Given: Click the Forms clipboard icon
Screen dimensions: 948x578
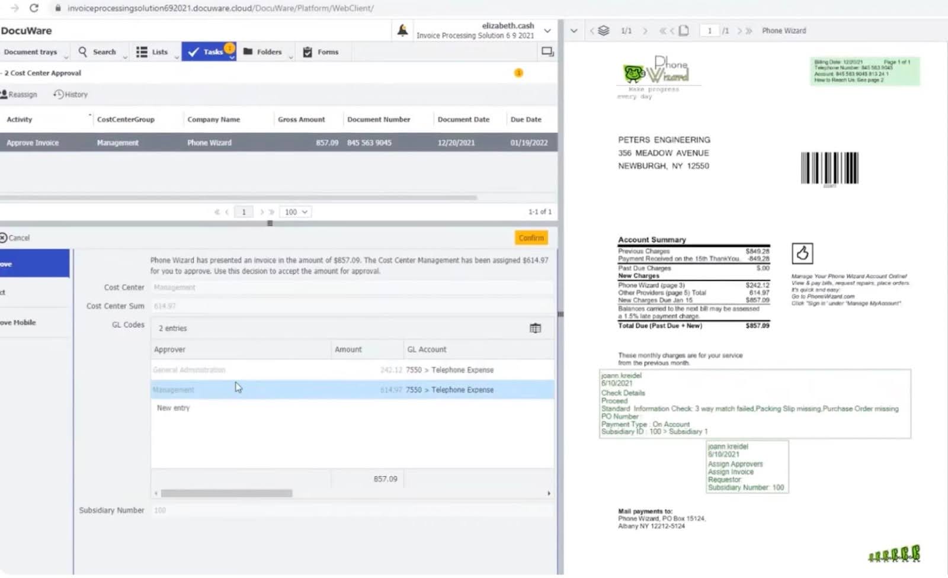Looking at the screenshot, I should point(307,52).
